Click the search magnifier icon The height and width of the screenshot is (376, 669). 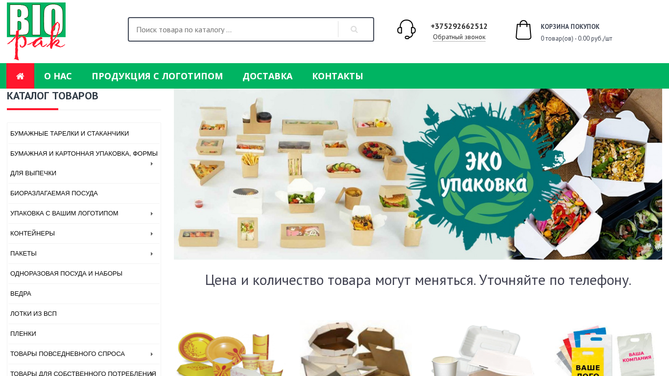point(354,29)
